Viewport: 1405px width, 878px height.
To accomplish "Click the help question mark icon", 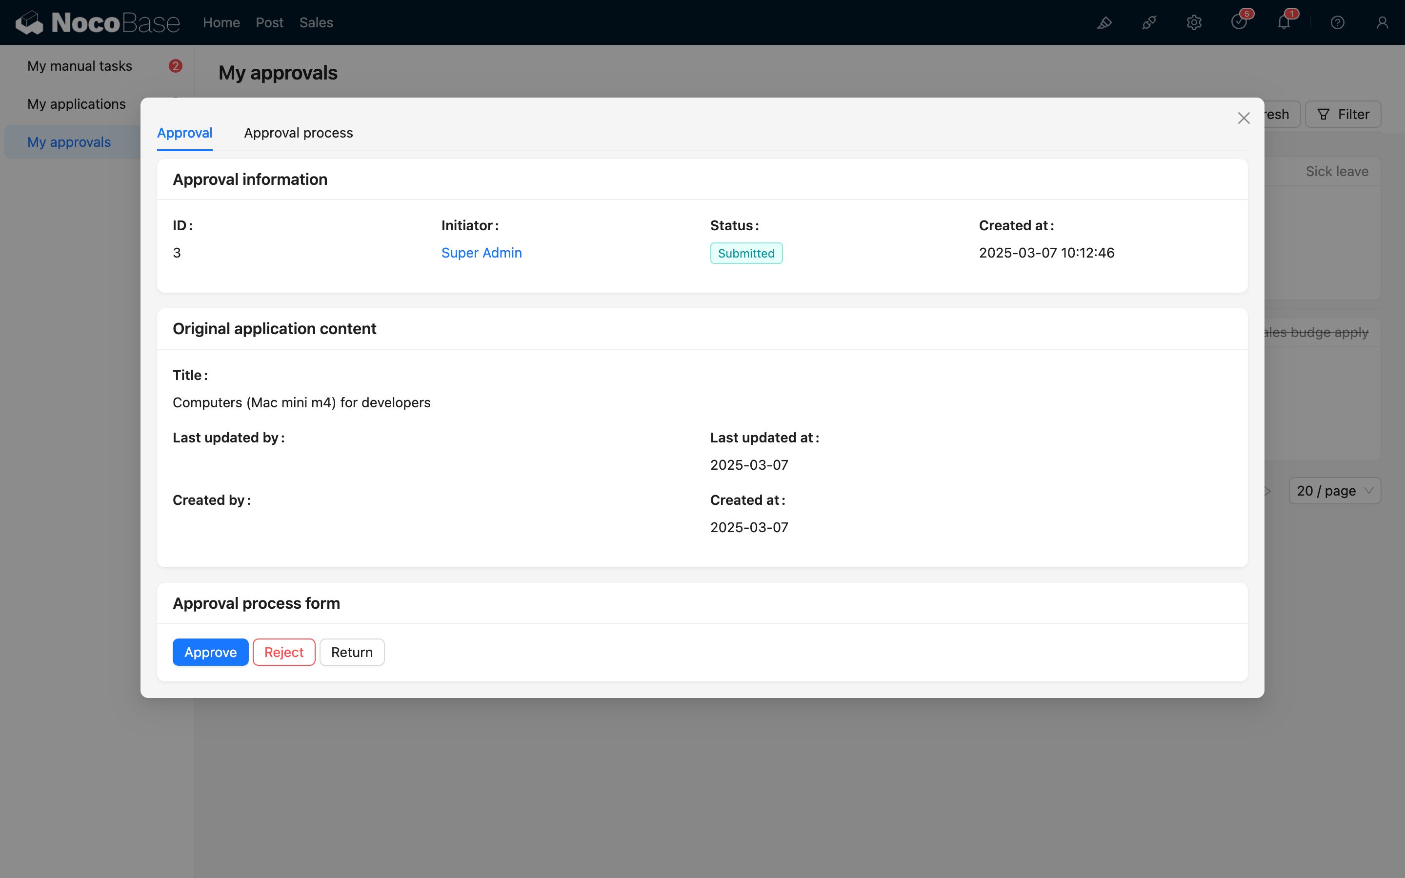I will pyautogui.click(x=1337, y=22).
